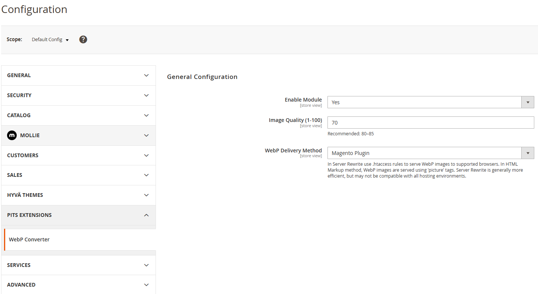This screenshot has width=538, height=294.
Task: Open the Services configuration tab
Action: point(19,265)
